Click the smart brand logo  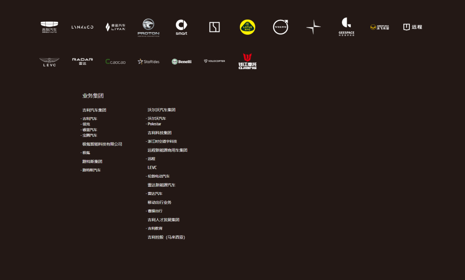[x=181, y=27]
